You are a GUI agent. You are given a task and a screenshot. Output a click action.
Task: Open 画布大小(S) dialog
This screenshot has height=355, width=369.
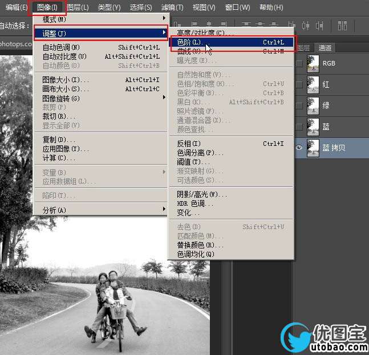100,89
